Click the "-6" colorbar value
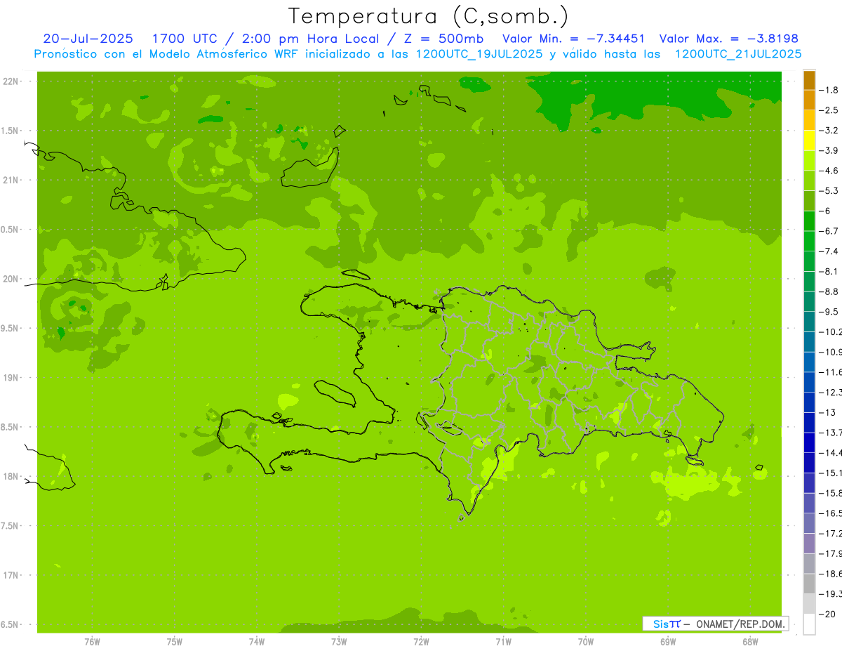Viewport: 842px width, 651px height. [827, 211]
